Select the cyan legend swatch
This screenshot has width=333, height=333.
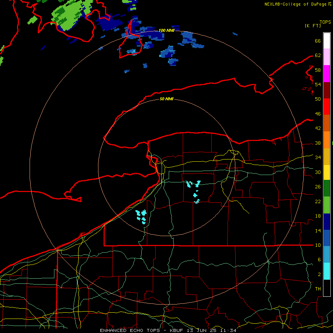327,271
